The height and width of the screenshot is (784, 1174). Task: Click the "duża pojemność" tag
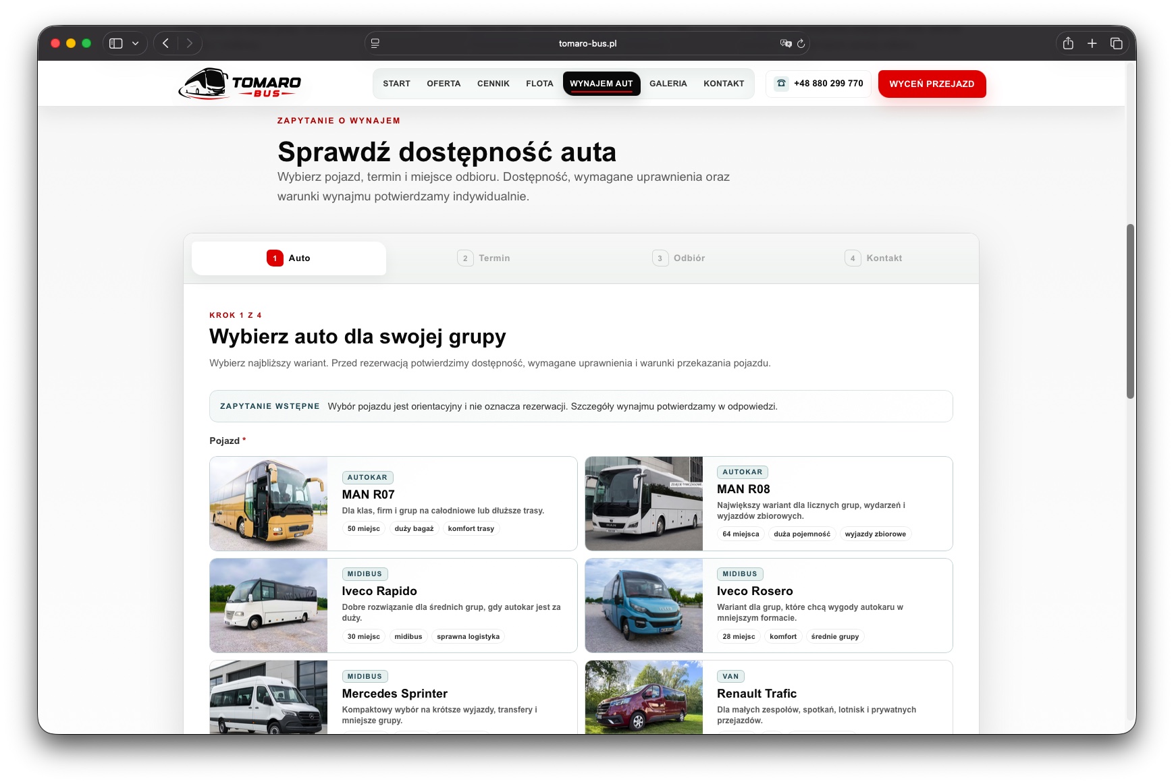pyautogui.click(x=802, y=534)
